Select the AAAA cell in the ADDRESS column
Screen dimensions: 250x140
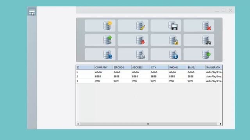coord(141,72)
